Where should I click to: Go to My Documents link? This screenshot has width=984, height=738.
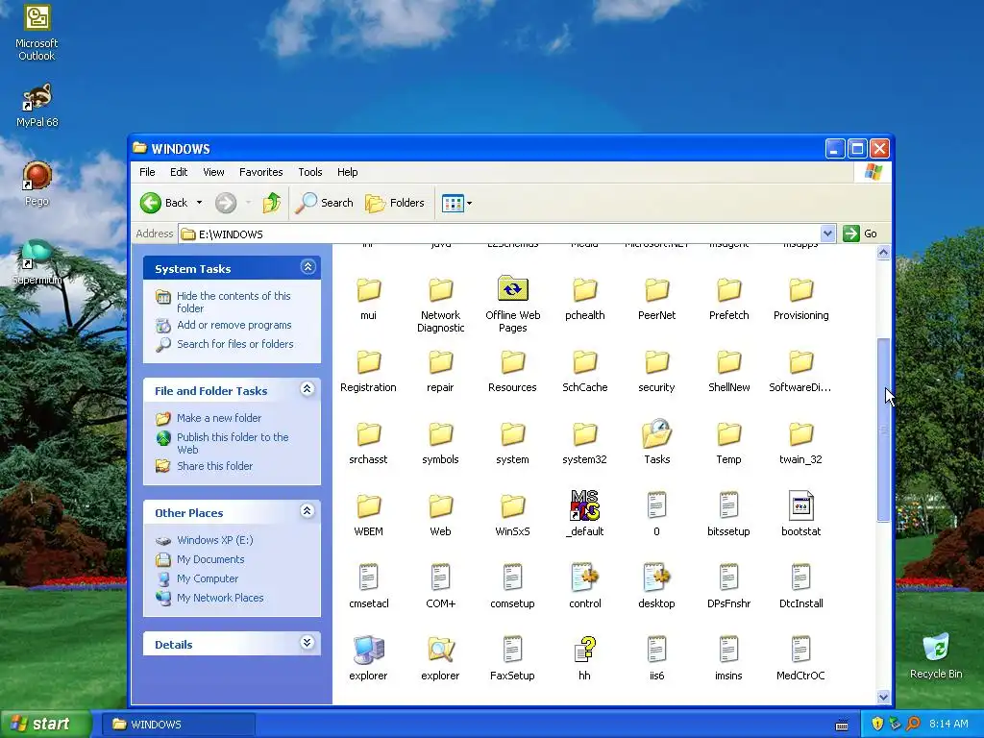click(x=210, y=559)
